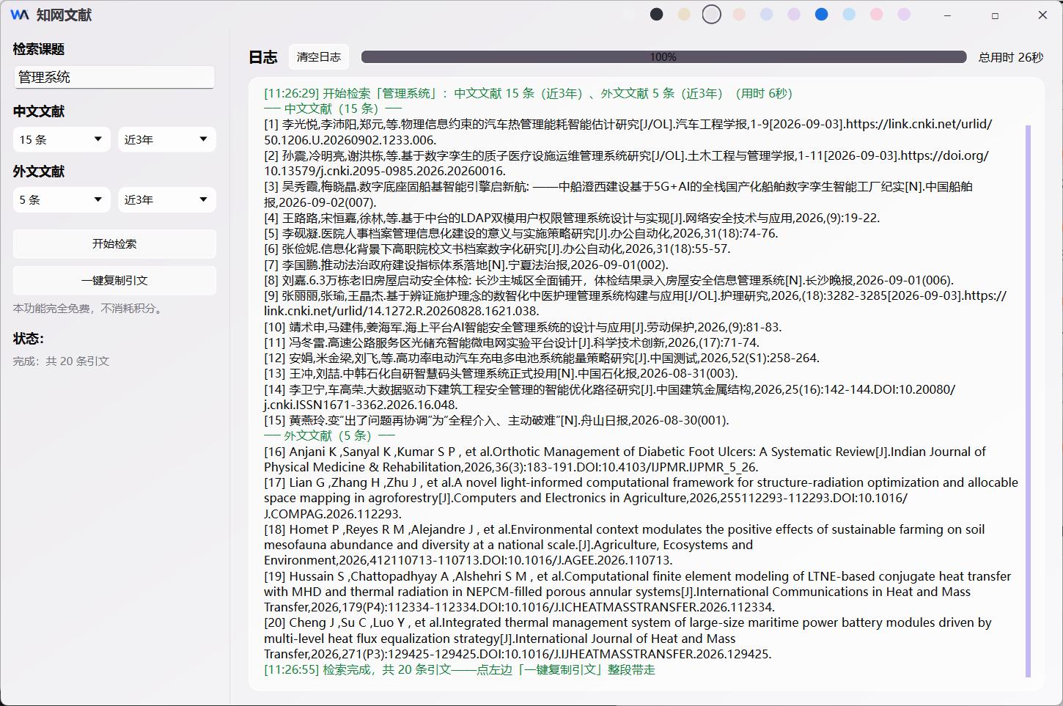1063x706 pixels.
Task: Click the [11:26:29] 开始检索 log line
Action: tap(528, 93)
